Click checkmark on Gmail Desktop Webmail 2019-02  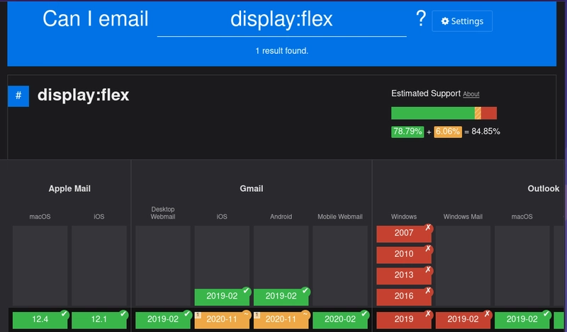click(187, 314)
